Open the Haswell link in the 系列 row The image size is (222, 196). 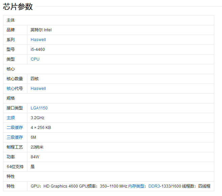click(x=38, y=40)
